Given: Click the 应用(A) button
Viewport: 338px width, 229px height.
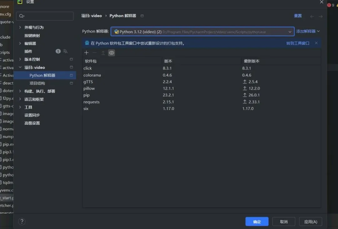Looking at the screenshot, I should 311,221.
